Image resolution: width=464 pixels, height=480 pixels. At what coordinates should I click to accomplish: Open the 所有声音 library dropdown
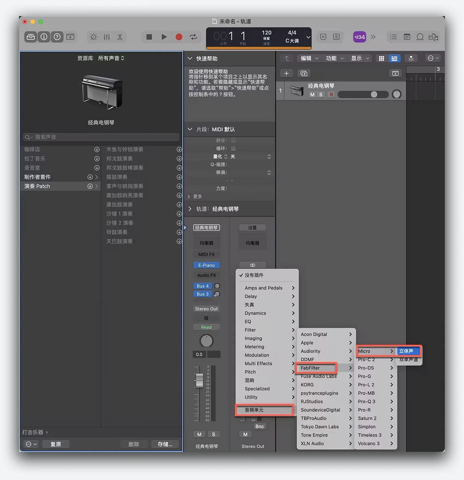coord(111,58)
